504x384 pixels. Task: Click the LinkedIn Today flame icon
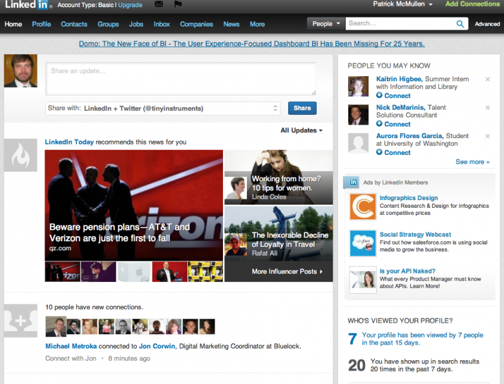click(21, 155)
